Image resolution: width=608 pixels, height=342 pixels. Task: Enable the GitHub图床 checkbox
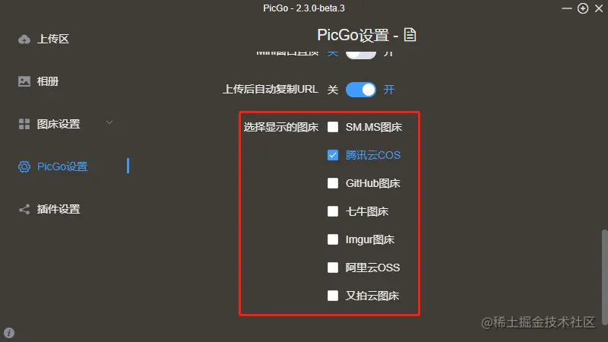tap(333, 183)
